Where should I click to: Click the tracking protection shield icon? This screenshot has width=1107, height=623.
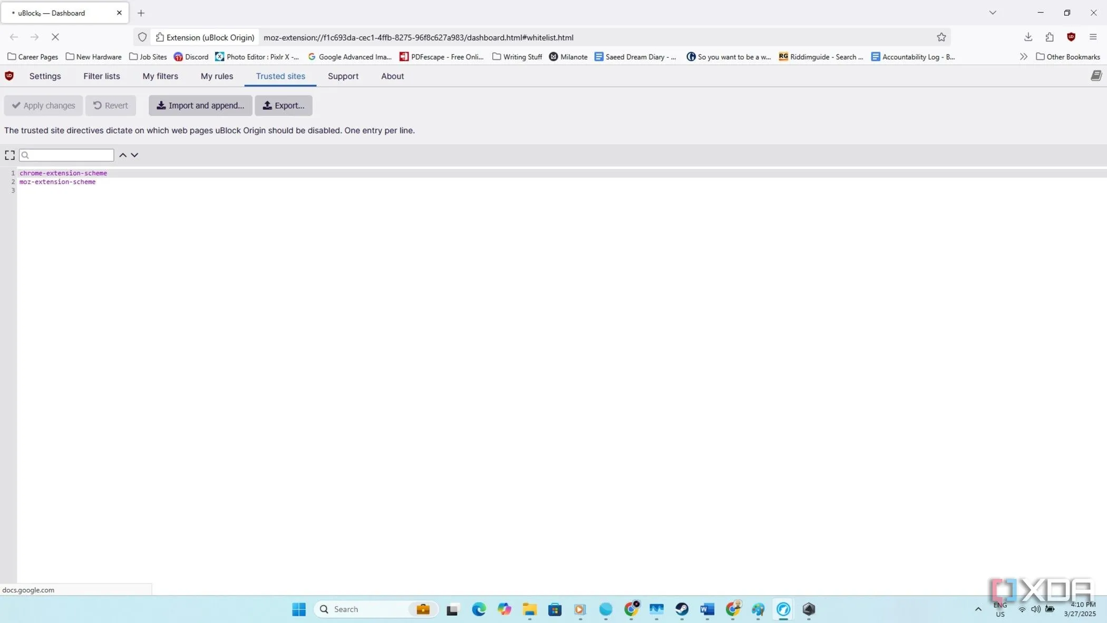[142, 37]
